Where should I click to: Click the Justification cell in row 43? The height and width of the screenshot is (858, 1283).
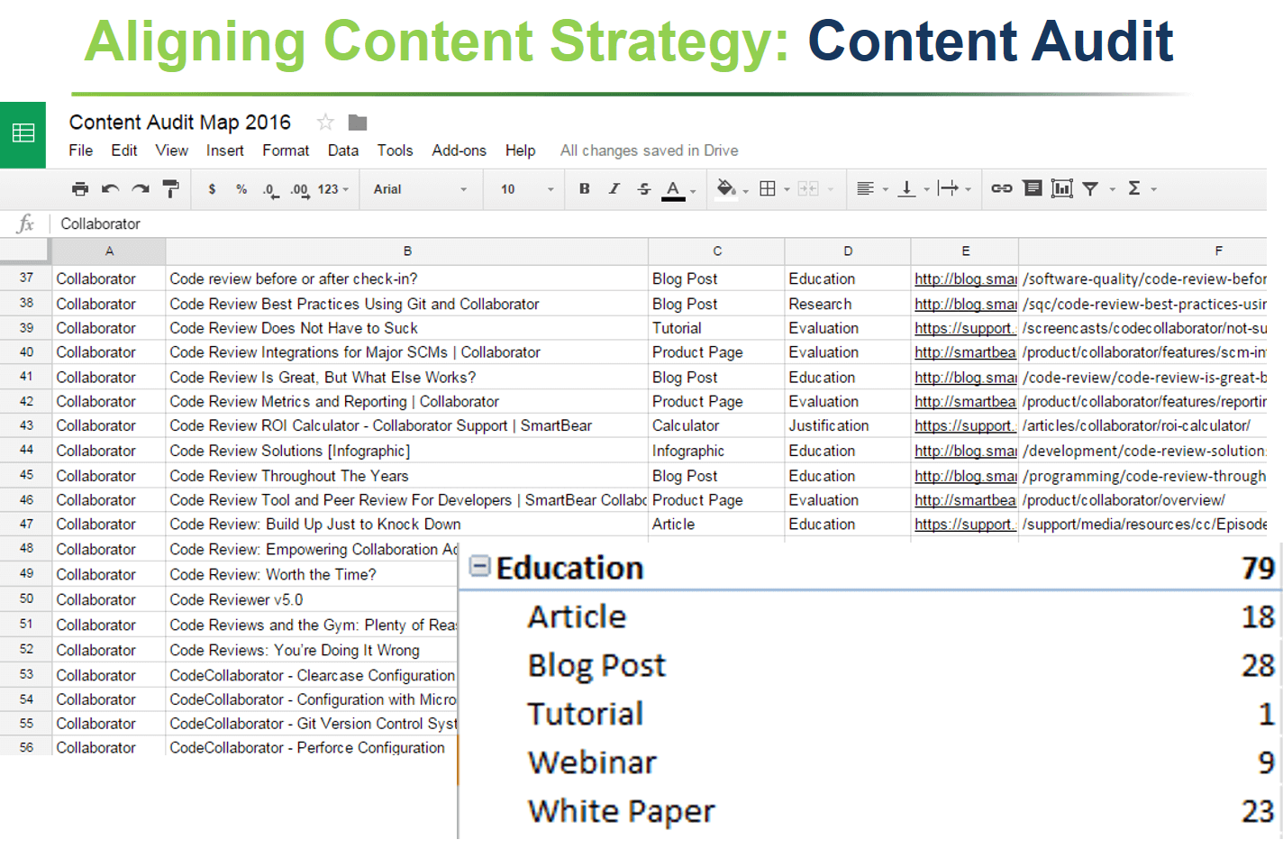point(848,425)
